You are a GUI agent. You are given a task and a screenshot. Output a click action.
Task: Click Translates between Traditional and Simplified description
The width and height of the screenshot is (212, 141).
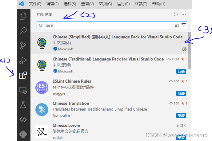(x=100, y=109)
